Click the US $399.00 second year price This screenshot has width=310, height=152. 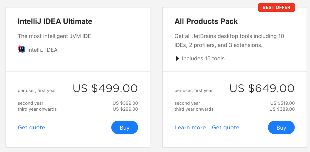(125, 103)
